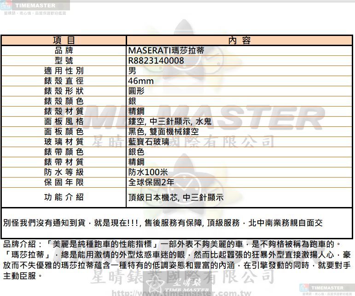
Task: Select the 型號 row label
Action: click(x=64, y=60)
